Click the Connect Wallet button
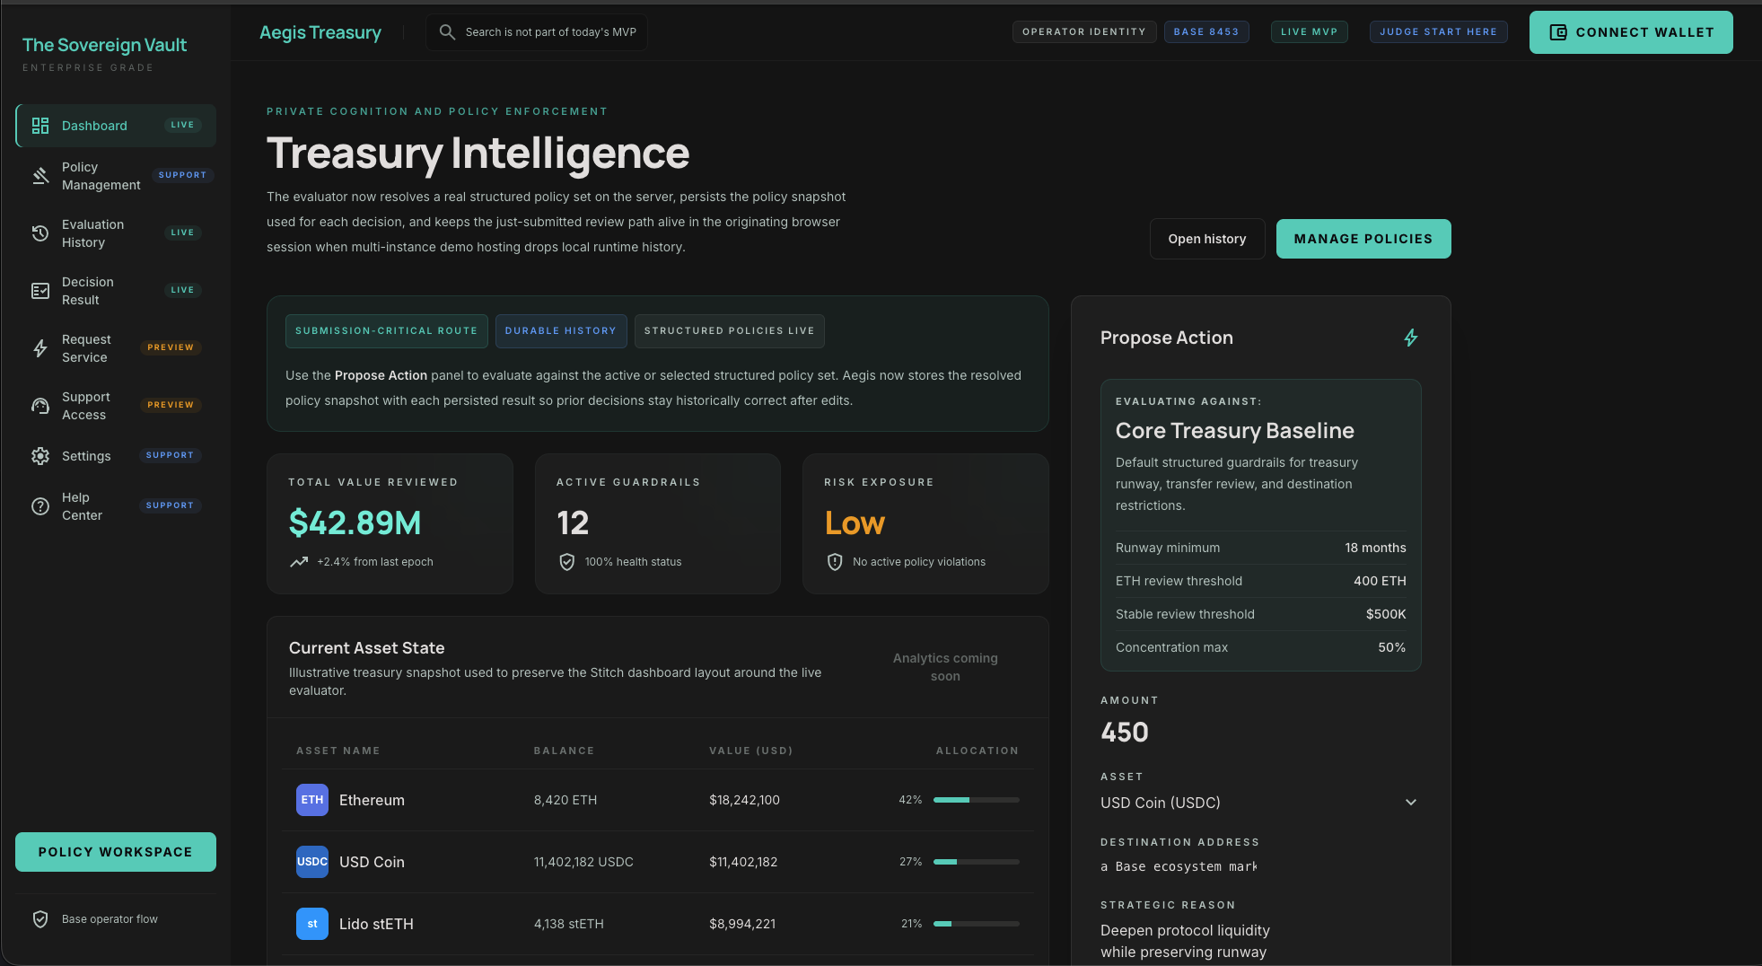 click(1631, 32)
